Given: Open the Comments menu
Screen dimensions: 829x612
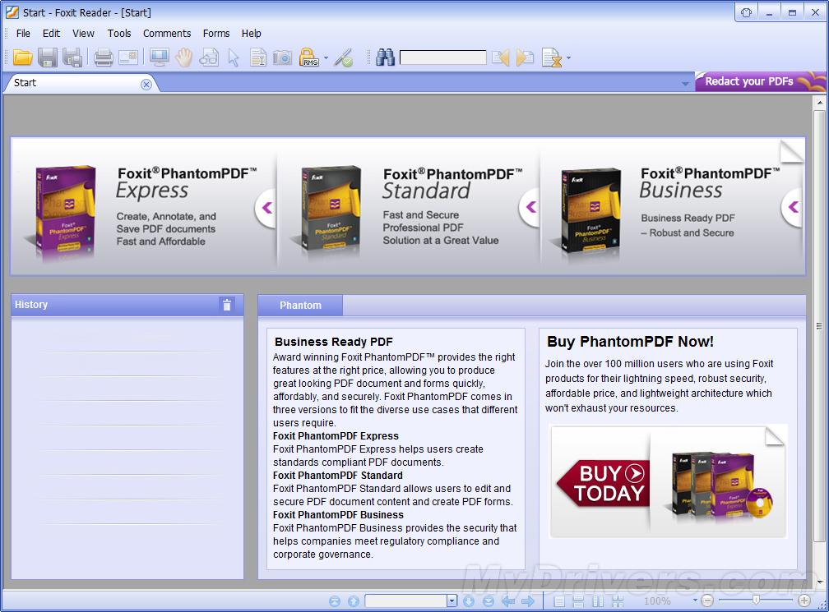Looking at the screenshot, I should [x=167, y=34].
